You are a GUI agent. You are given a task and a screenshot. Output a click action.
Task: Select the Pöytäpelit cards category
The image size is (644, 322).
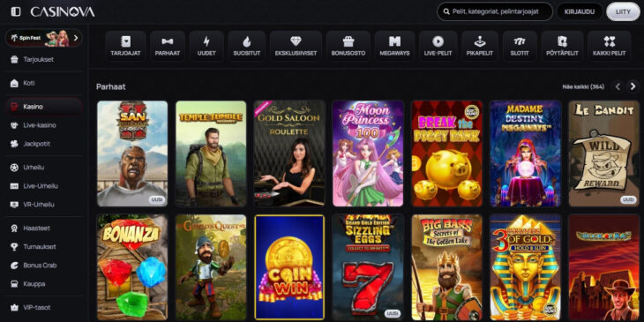[562, 46]
